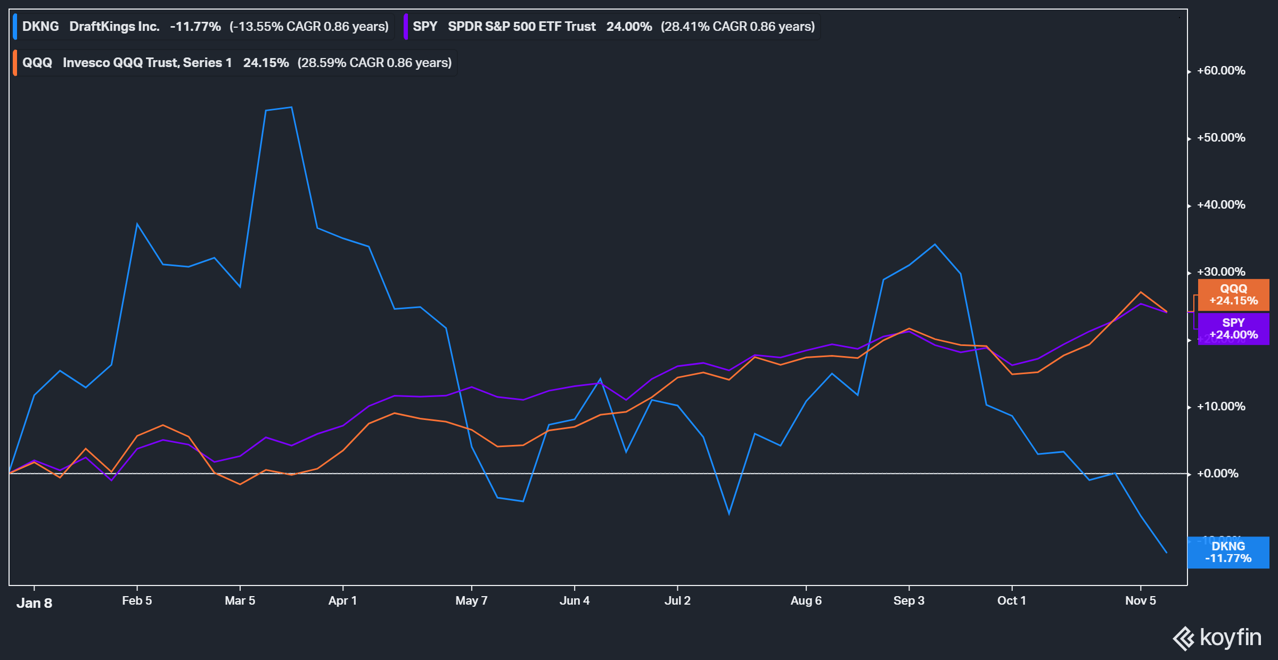Open the koyfin logo link
This screenshot has height=660, width=1278.
(x=1217, y=638)
